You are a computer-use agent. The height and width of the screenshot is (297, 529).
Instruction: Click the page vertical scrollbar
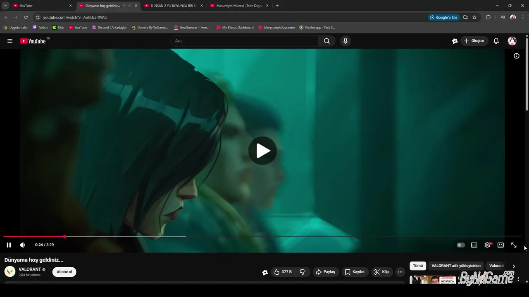click(x=527, y=74)
